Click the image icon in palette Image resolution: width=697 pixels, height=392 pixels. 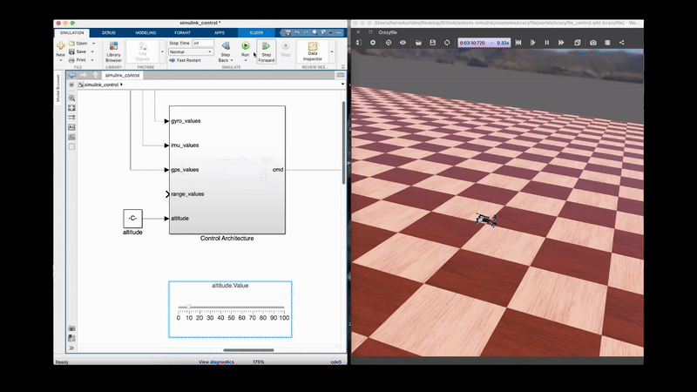click(71, 137)
